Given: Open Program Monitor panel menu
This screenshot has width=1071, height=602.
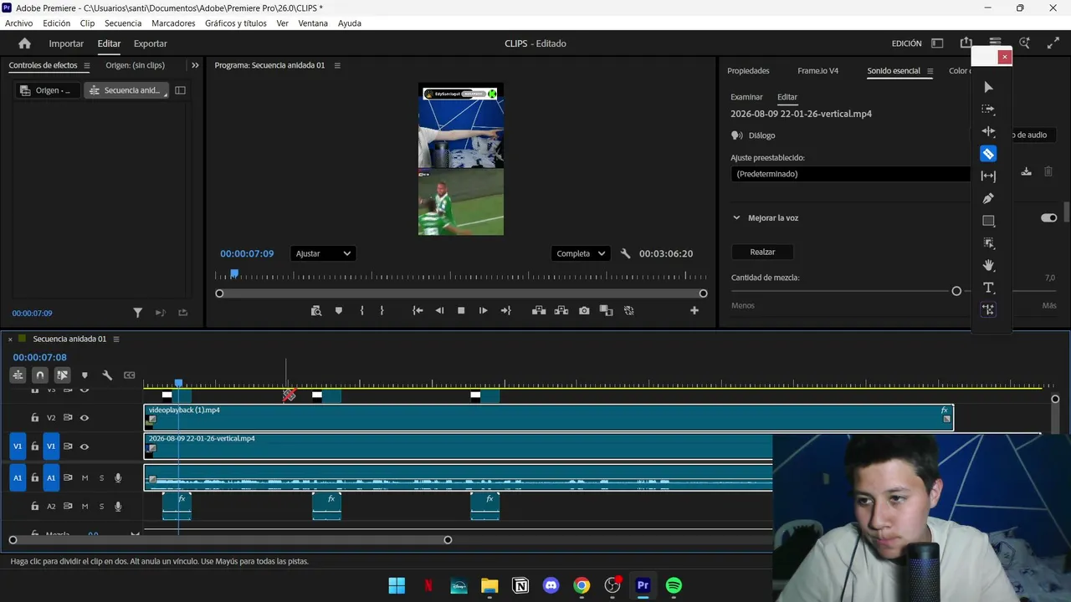Looking at the screenshot, I should [x=336, y=65].
